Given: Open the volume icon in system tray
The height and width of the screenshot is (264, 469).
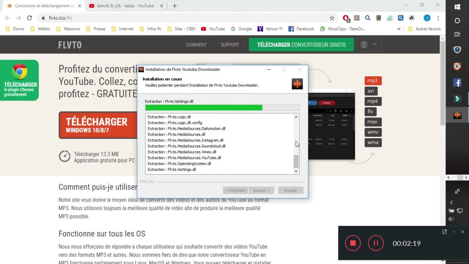Looking at the screenshot, I should point(451,219).
